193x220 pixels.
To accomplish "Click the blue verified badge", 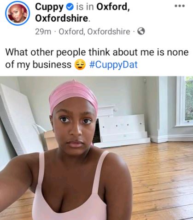I will (70, 7).
